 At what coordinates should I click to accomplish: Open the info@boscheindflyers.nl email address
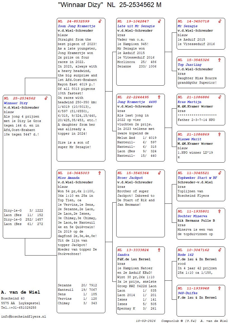tap(23, 317)
